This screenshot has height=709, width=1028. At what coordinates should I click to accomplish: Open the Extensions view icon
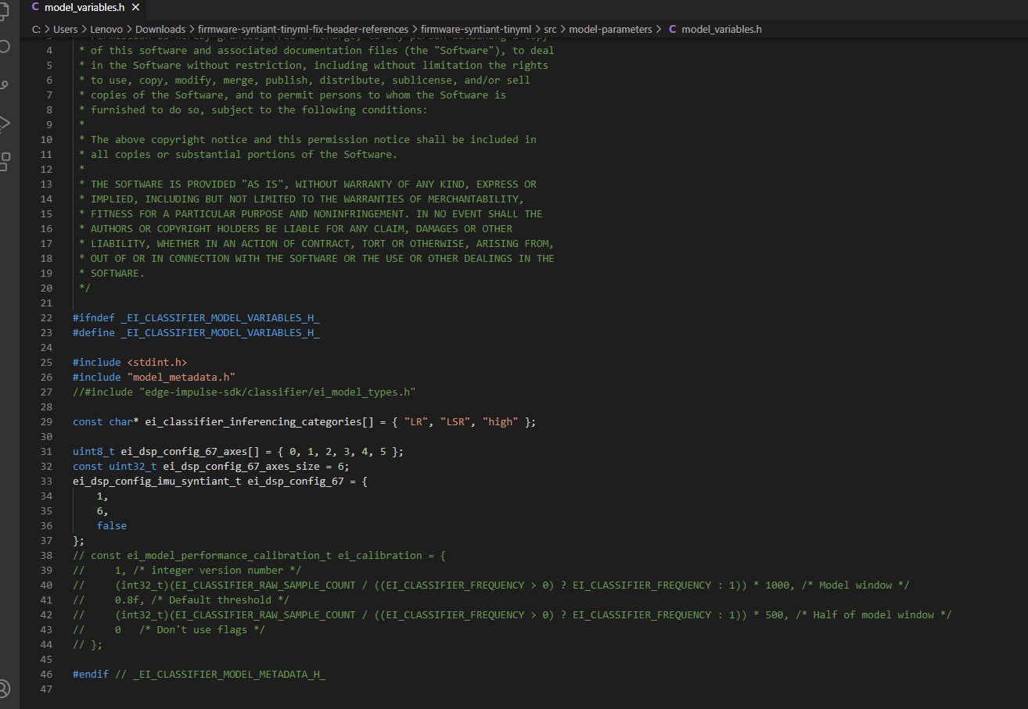[4, 161]
